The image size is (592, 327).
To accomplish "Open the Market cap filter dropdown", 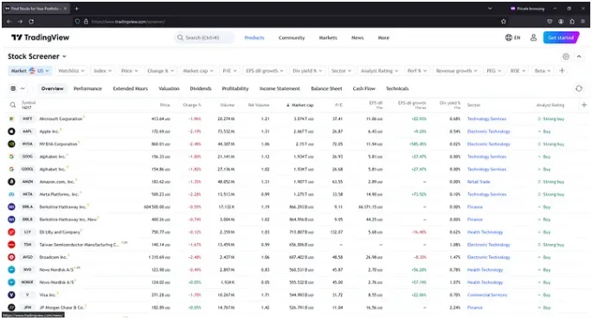I will pyautogui.click(x=198, y=71).
